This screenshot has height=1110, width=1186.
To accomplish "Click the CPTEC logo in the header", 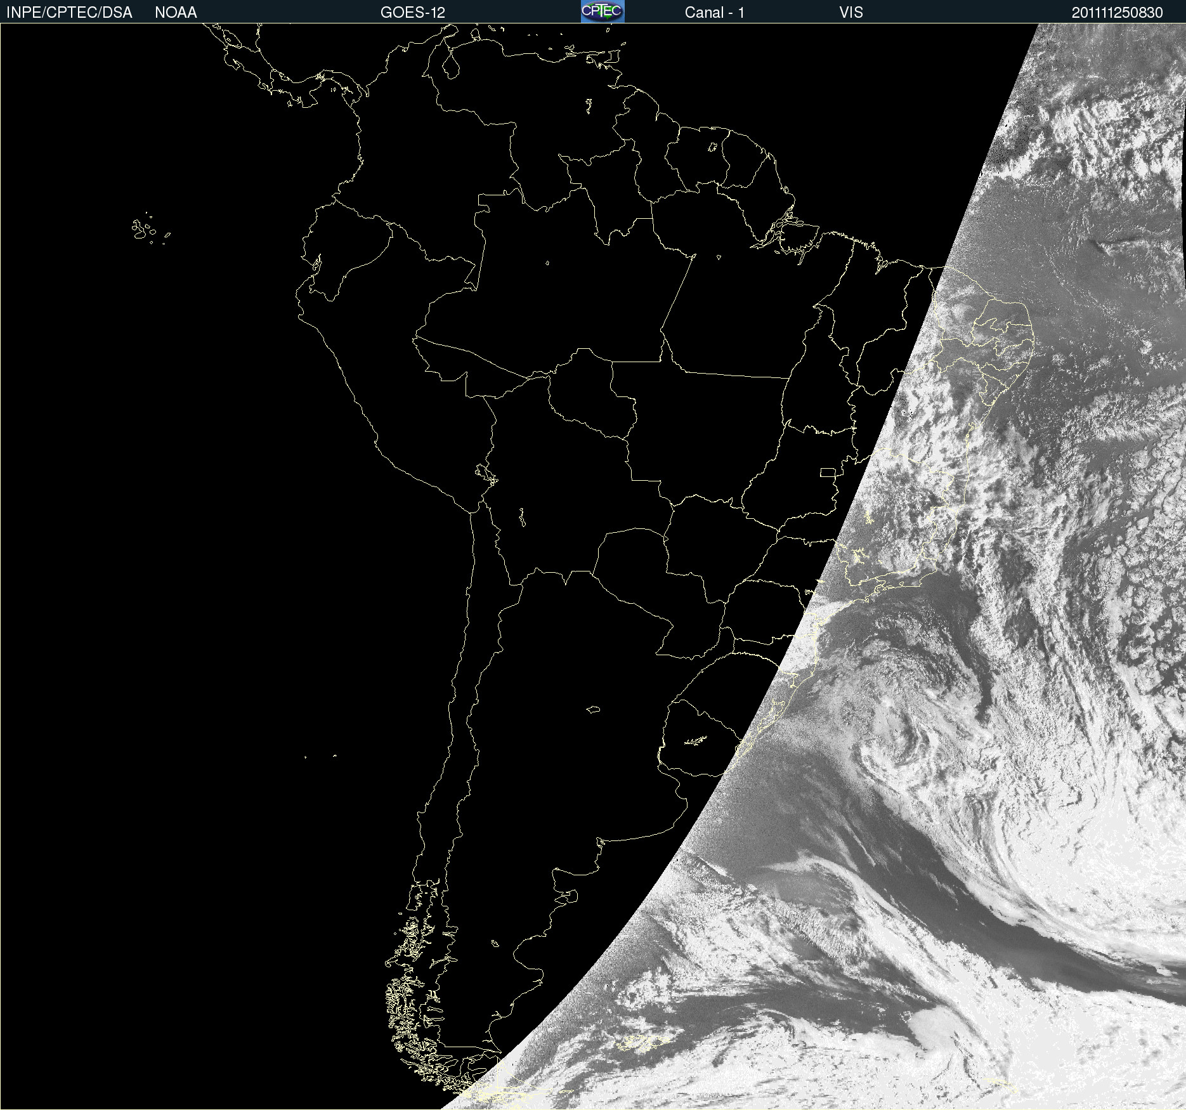I will coord(602,11).
